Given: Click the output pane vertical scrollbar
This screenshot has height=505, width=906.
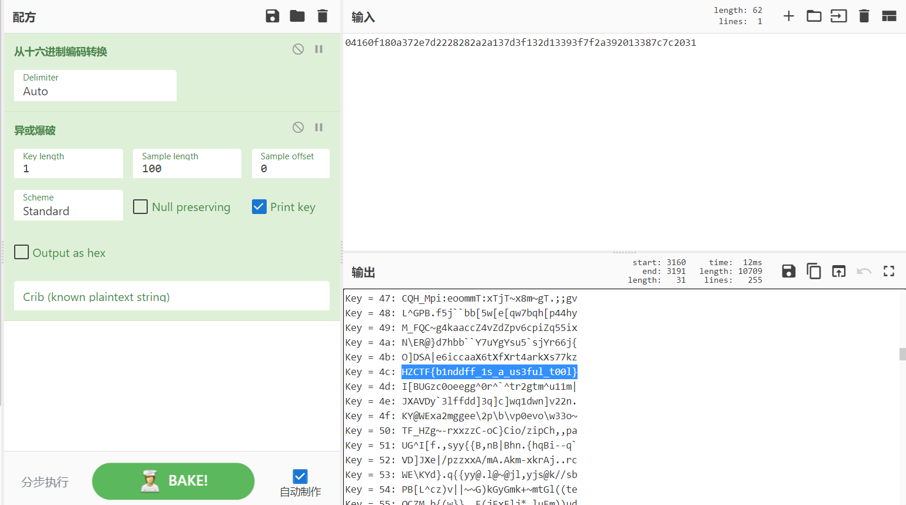Looking at the screenshot, I should click(x=902, y=354).
